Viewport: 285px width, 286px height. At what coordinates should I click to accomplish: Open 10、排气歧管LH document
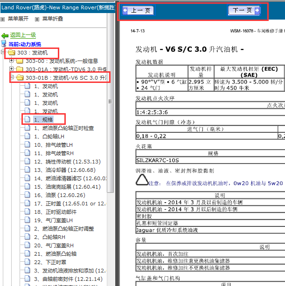pos(53,145)
